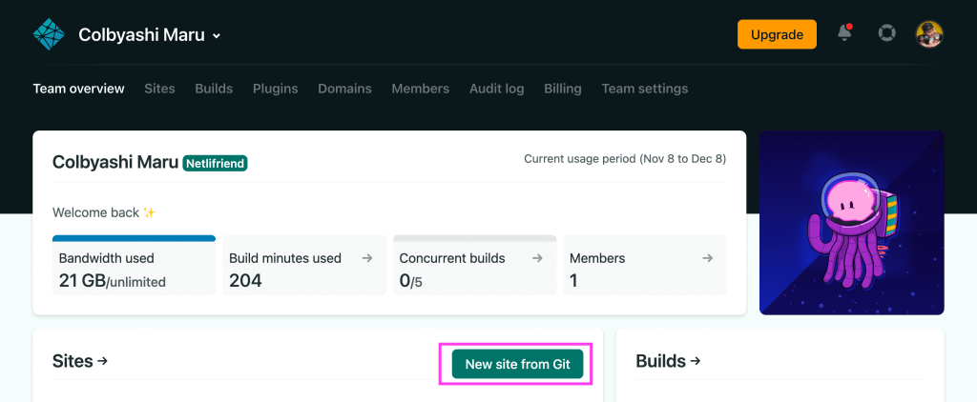
Task: Click New site from Git button
Action: [x=517, y=364]
